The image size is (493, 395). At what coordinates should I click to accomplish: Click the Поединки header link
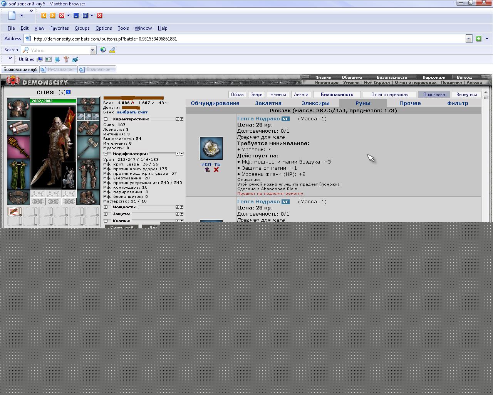(x=451, y=82)
